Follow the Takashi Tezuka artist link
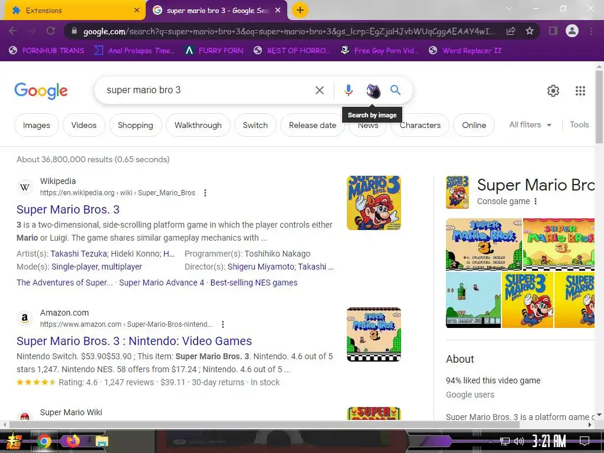The image size is (604, 453). click(78, 254)
